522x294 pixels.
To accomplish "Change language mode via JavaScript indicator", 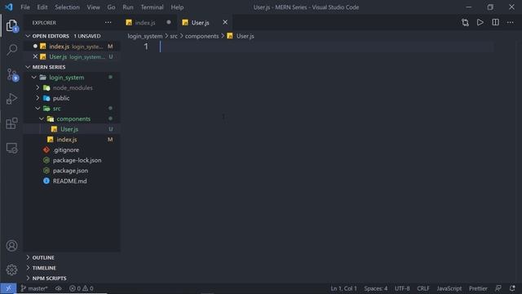I will [449, 288].
